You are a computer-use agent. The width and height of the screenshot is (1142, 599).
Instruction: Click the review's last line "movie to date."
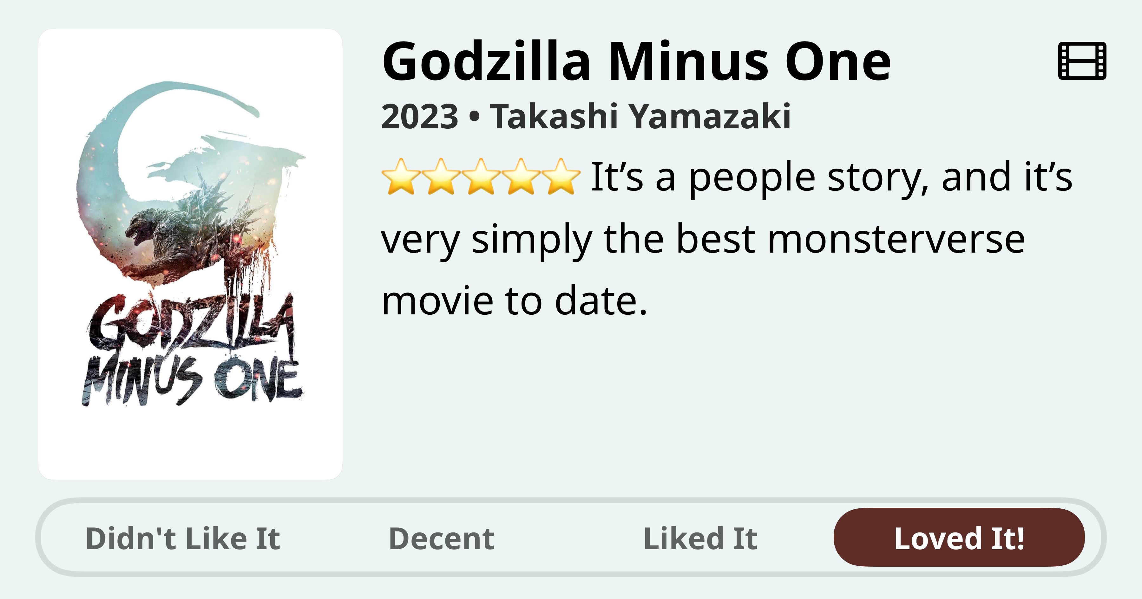coord(514,301)
